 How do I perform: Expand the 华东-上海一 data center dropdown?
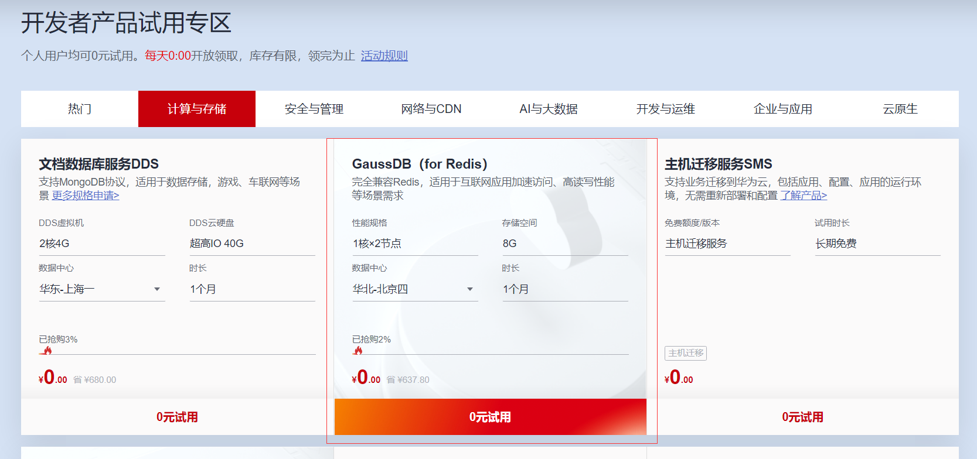[102, 289]
